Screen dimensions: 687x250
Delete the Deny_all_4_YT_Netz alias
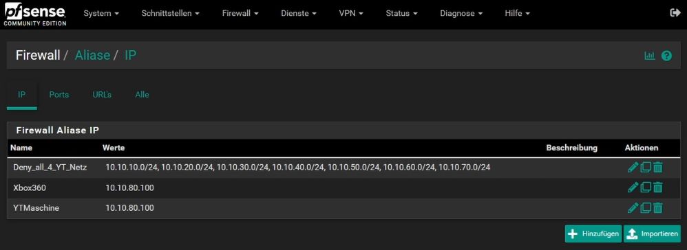[657, 167]
